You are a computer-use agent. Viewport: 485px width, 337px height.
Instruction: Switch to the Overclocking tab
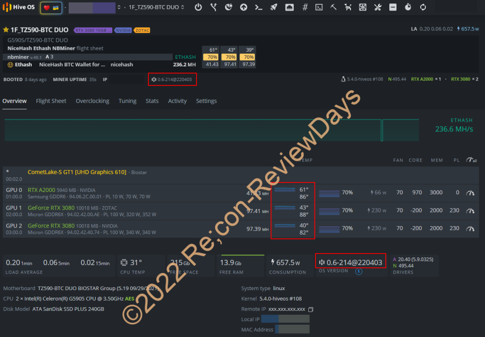[92, 101]
